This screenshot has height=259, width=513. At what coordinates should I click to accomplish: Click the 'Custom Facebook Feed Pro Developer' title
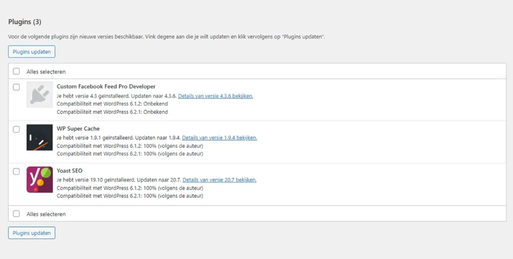106,87
